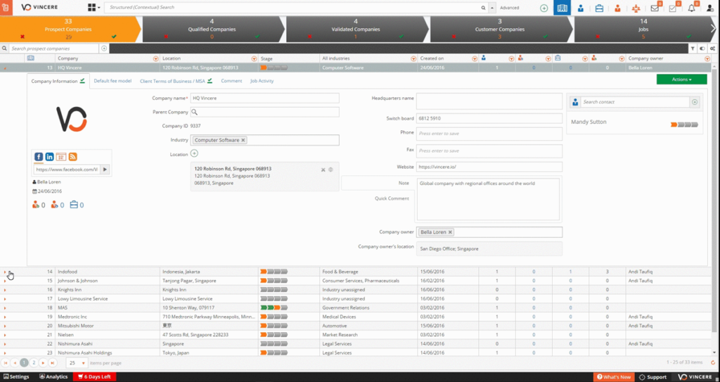The width and height of the screenshot is (720, 382).
Task: Open the Facebook URL with the play button
Action: point(105,170)
